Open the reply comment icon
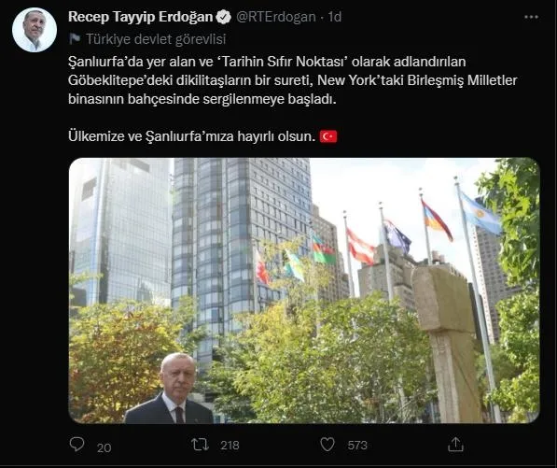This screenshot has width=557, height=468. click(x=77, y=445)
